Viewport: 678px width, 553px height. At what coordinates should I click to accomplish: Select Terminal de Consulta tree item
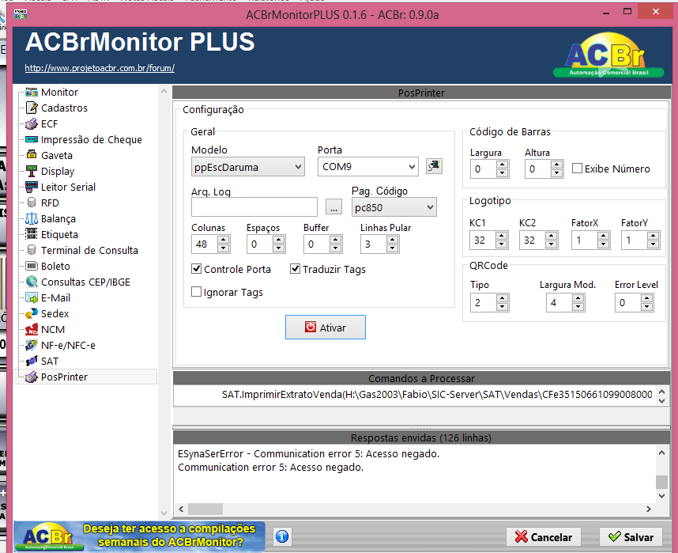click(x=89, y=250)
